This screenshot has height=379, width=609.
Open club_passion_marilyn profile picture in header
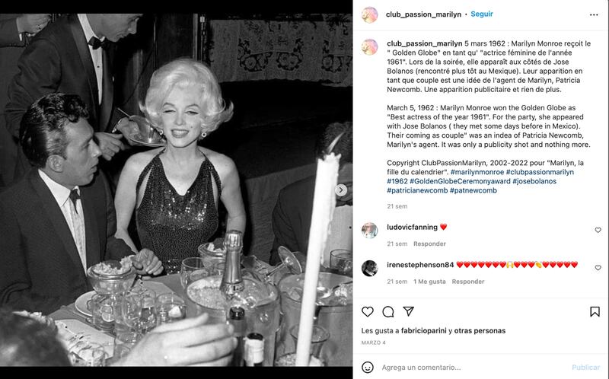point(369,14)
